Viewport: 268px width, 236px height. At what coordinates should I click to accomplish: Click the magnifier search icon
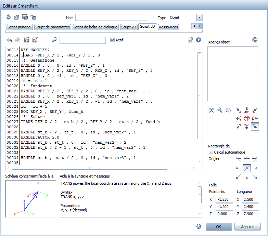coord(54,40)
